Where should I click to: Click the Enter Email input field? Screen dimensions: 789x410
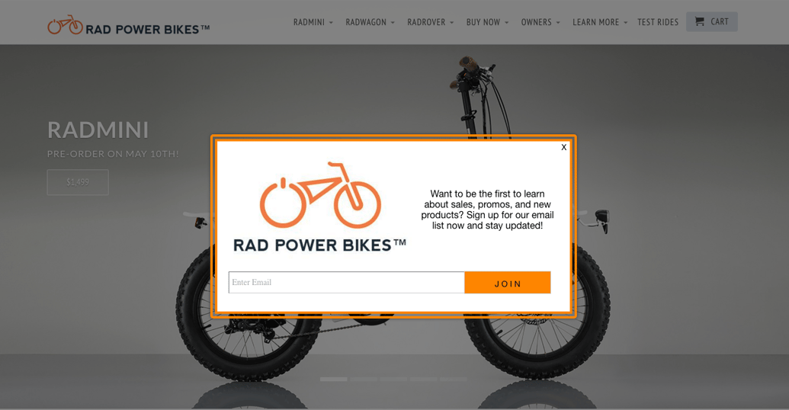pos(346,282)
